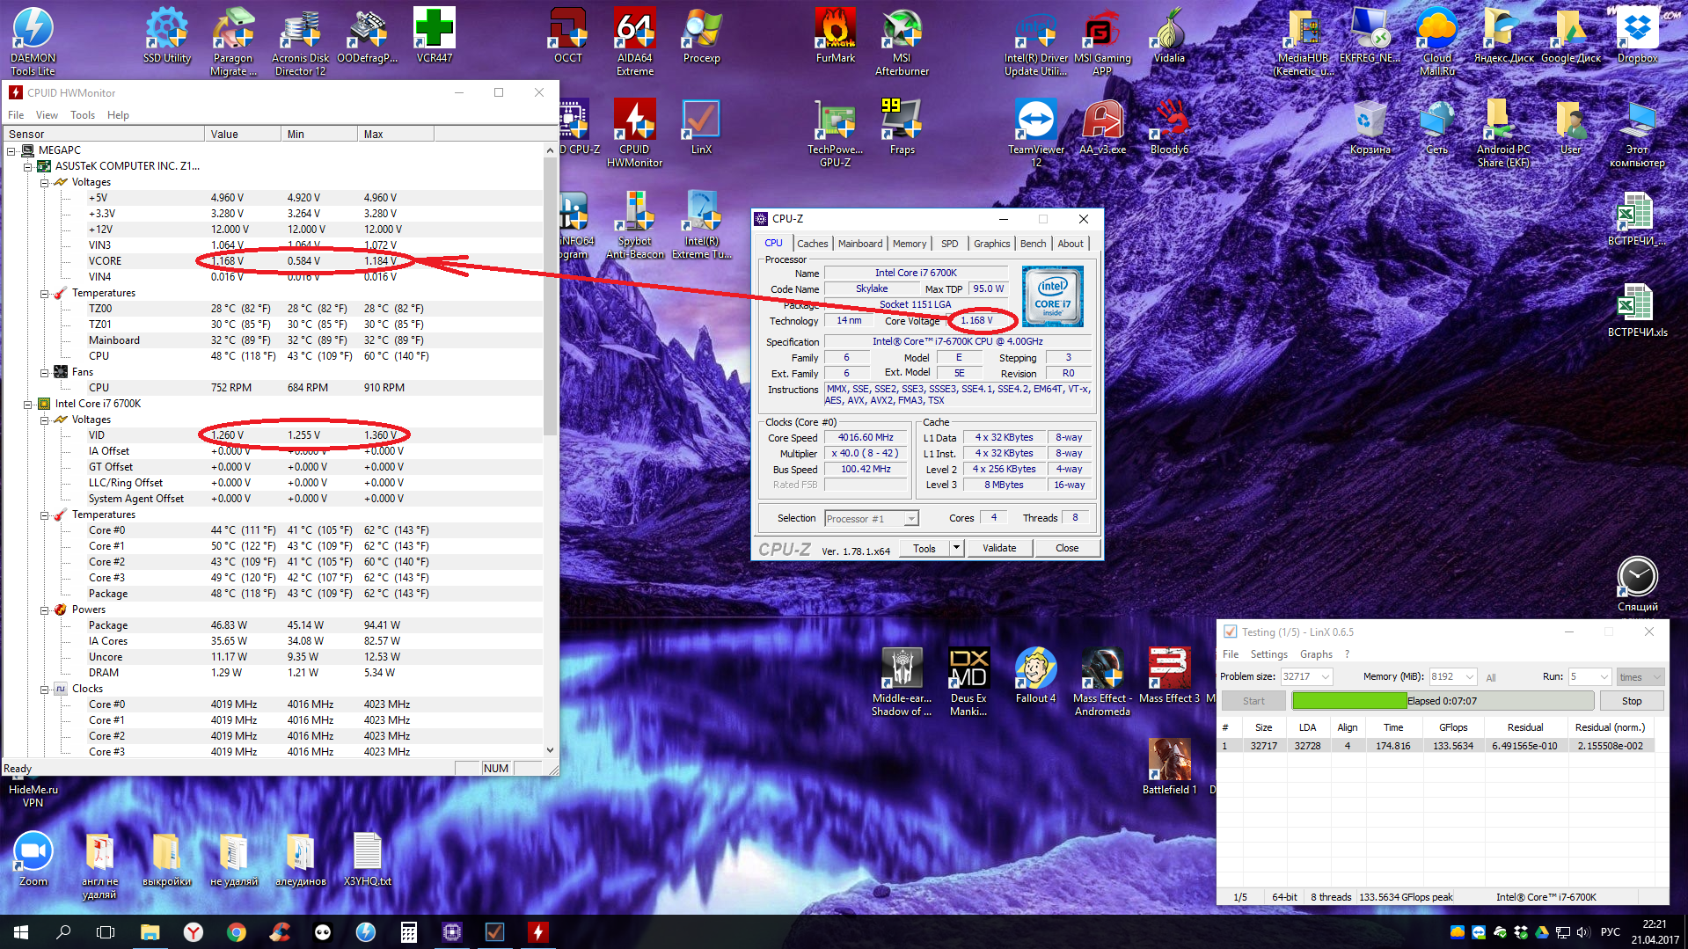Switch input language РУС in tray

[1610, 932]
